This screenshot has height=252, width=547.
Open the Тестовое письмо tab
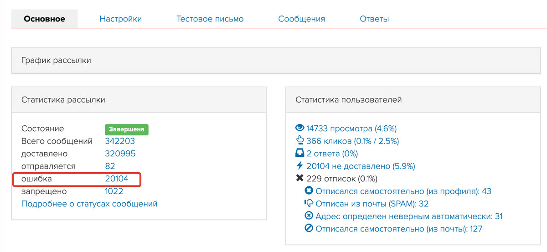pos(210,19)
